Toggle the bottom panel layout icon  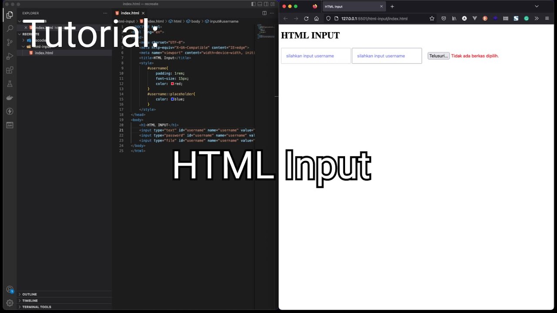260,4
